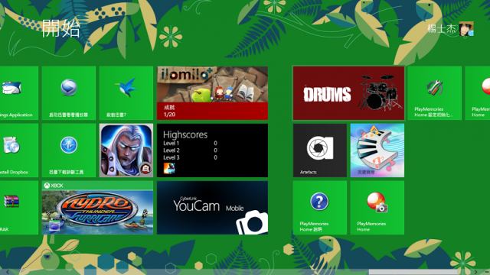Click the Install Dropbox tile
The height and width of the screenshot is (275, 490).
[x=18, y=150]
